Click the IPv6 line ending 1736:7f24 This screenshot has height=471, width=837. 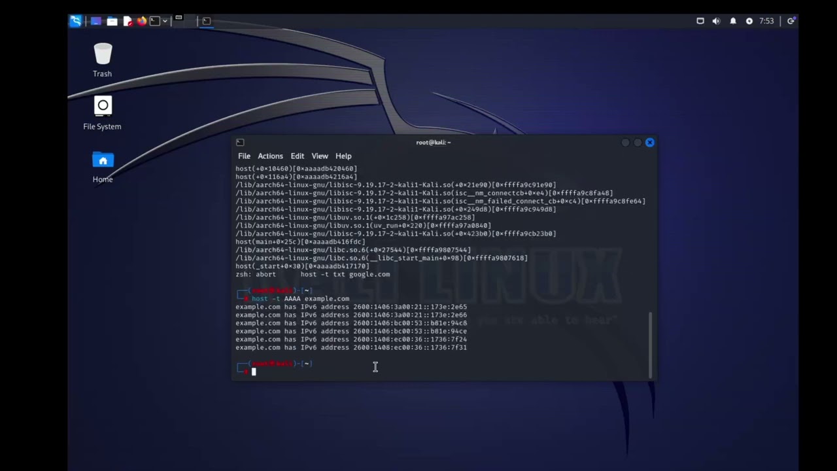coord(351,340)
